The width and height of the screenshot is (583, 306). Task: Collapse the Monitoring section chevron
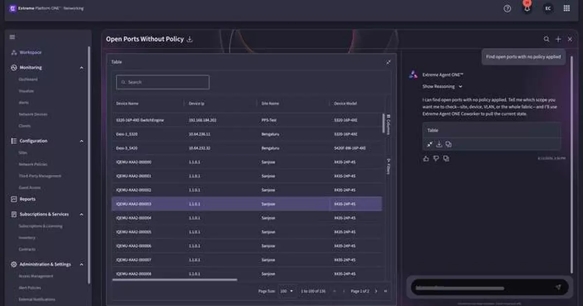pyautogui.click(x=82, y=68)
